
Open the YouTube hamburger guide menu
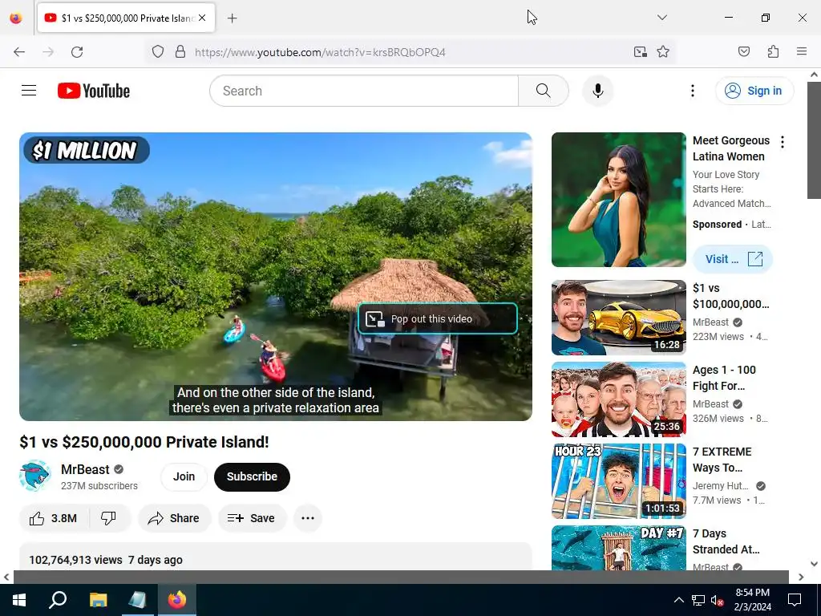pos(29,91)
